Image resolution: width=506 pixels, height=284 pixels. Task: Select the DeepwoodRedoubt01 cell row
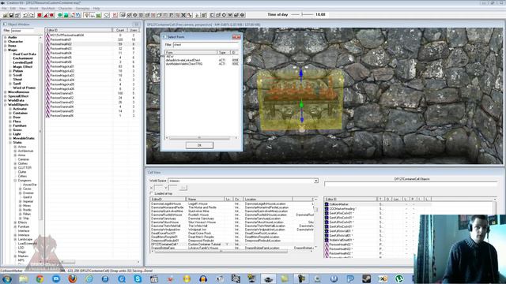coord(232,241)
